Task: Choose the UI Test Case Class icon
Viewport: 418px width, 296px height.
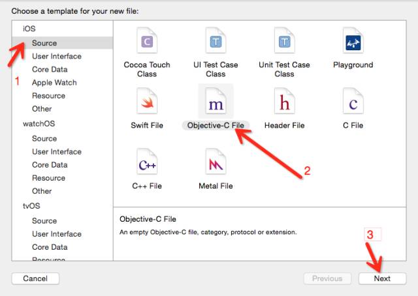Action: (x=216, y=40)
